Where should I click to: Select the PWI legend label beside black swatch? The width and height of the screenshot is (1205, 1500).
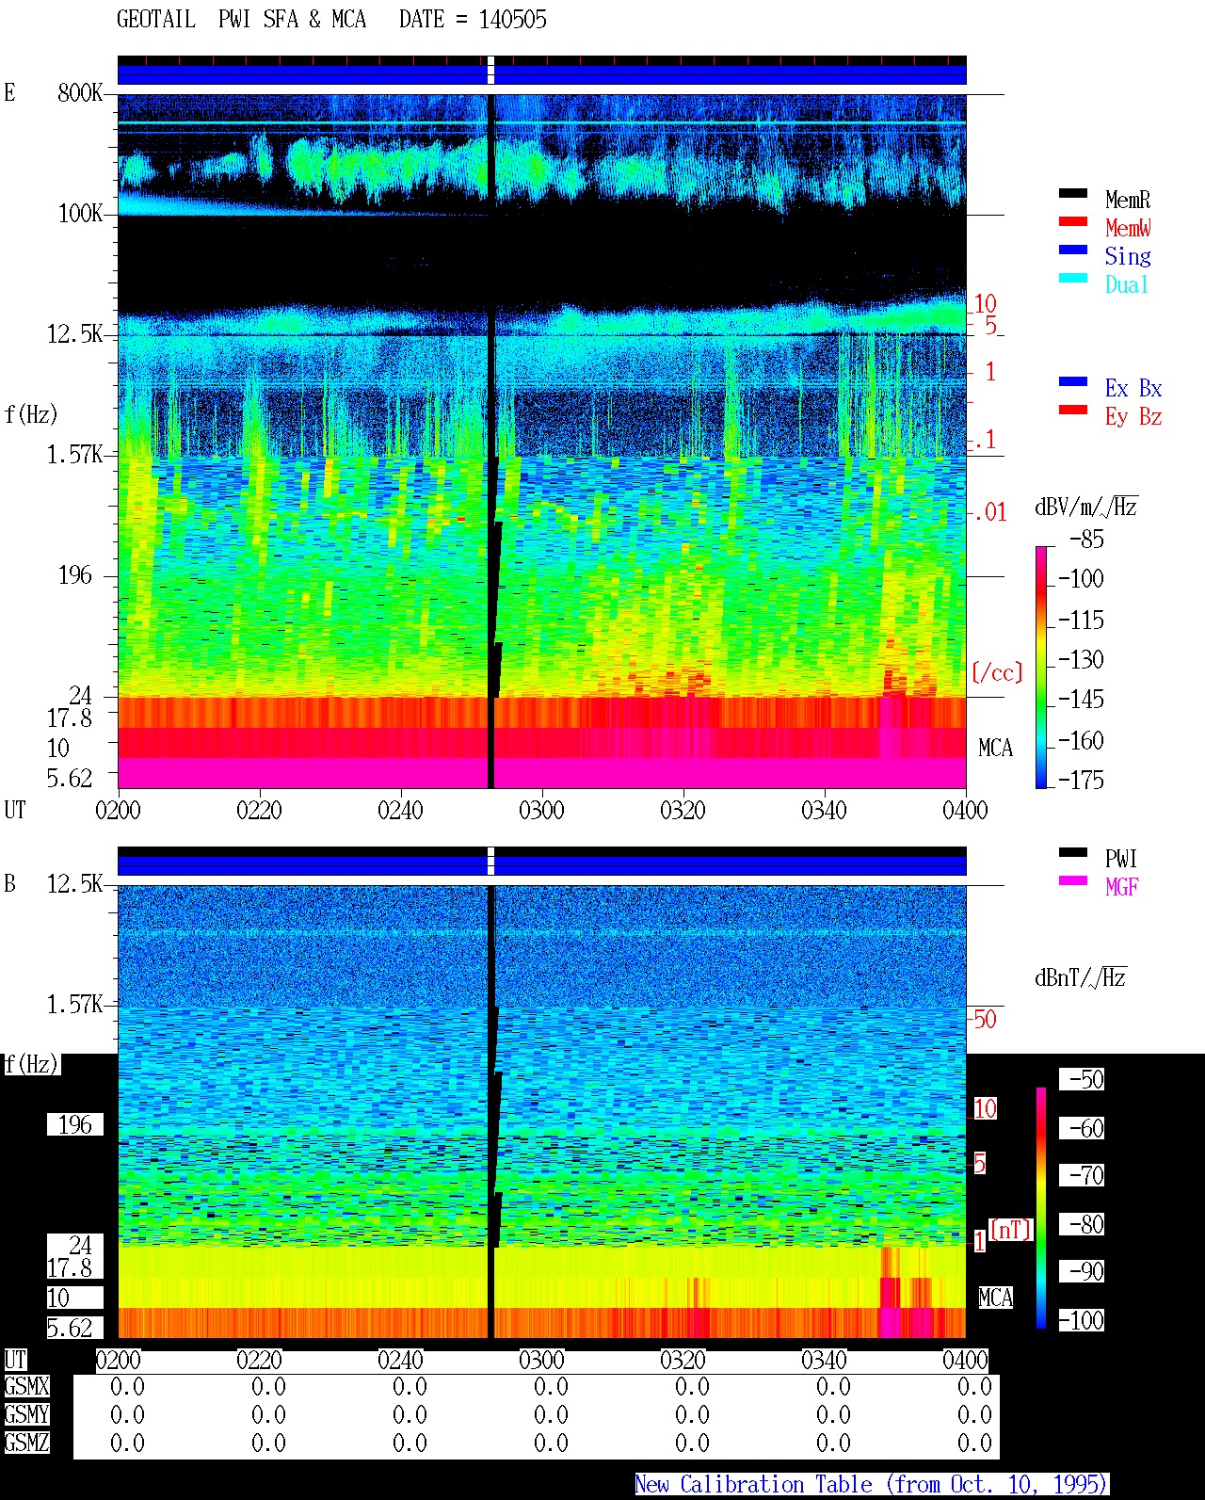(x=1121, y=859)
